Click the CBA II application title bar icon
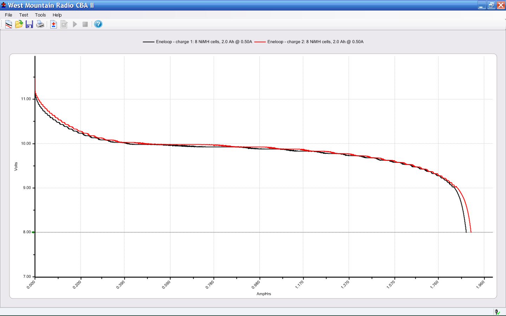The image size is (506, 316). (x=4, y=5)
